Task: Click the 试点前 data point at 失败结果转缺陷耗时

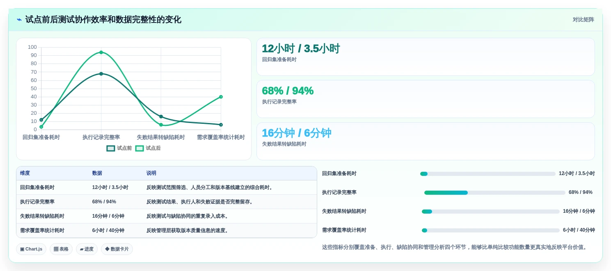Action: pos(161,117)
